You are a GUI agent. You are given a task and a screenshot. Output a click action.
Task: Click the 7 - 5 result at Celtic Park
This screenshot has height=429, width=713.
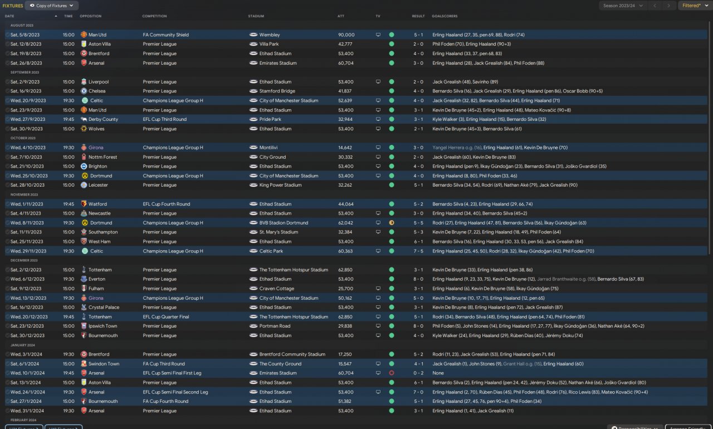(x=418, y=251)
